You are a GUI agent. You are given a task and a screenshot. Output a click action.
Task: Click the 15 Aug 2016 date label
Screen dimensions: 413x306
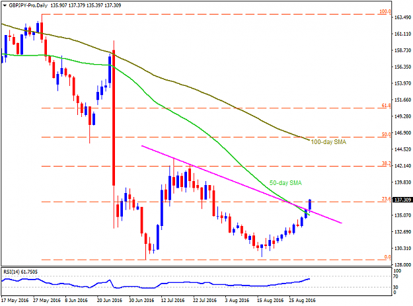point(270,300)
